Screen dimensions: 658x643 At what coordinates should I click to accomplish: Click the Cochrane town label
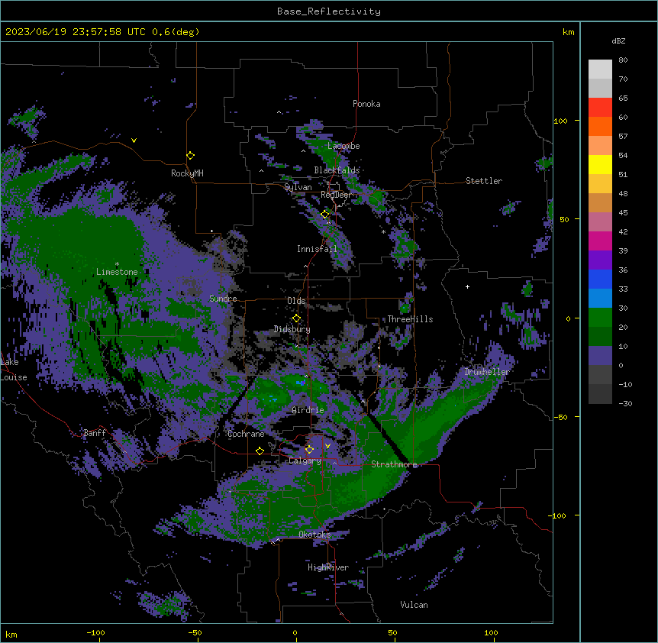point(246,434)
